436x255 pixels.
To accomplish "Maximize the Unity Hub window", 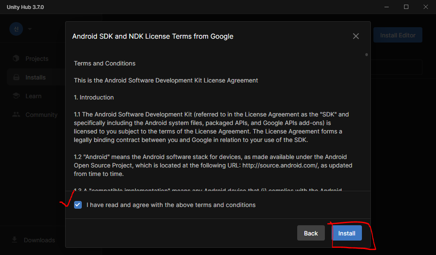I will [406, 7].
